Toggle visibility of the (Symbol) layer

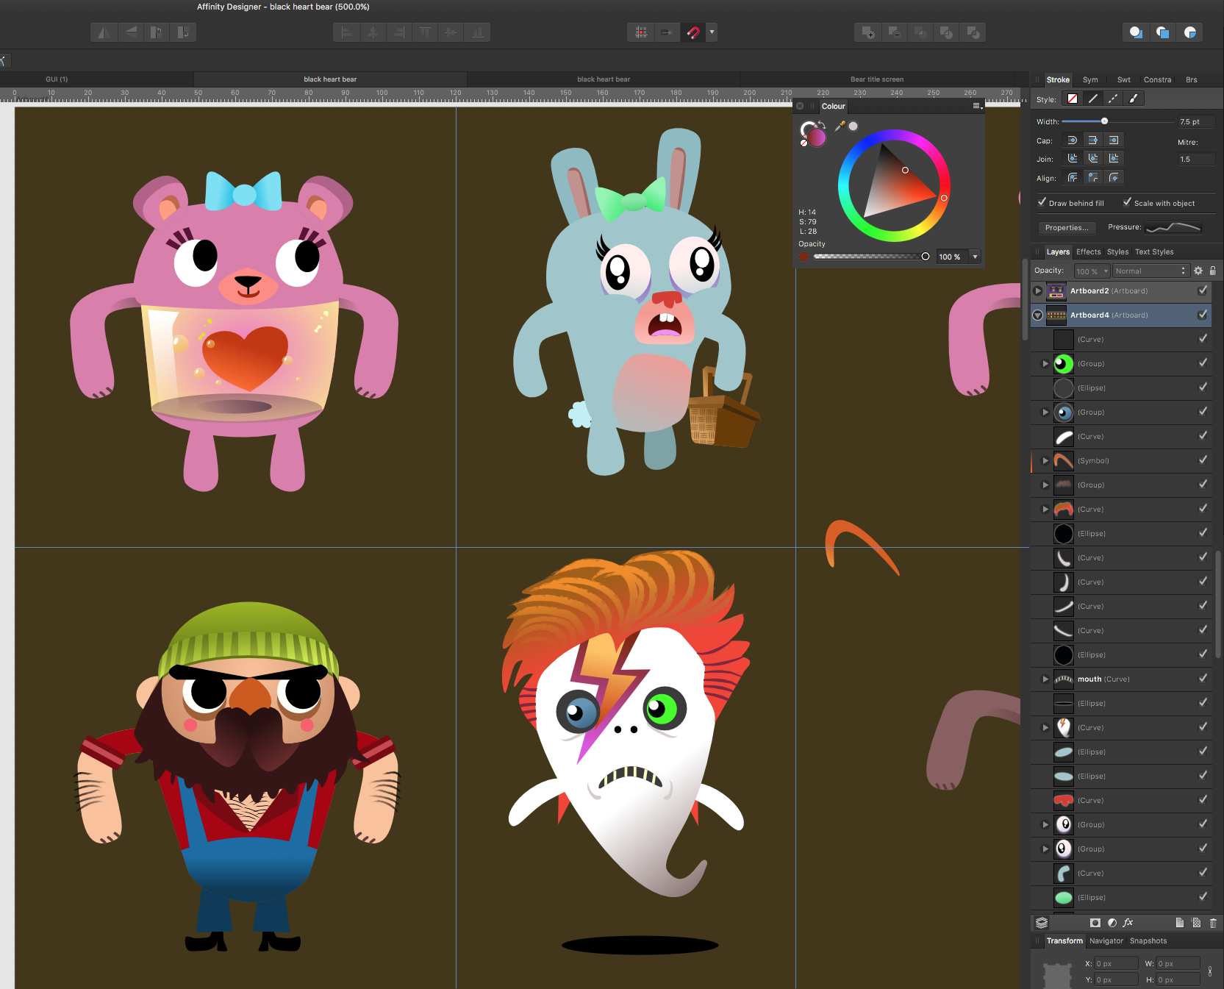pyautogui.click(x=1203, y=460)
